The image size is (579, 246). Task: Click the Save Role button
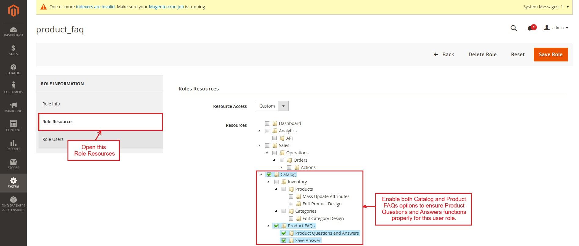point(550,54)
